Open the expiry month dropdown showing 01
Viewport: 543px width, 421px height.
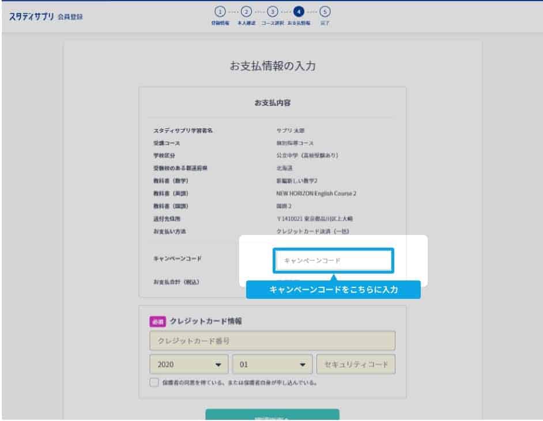272,365
